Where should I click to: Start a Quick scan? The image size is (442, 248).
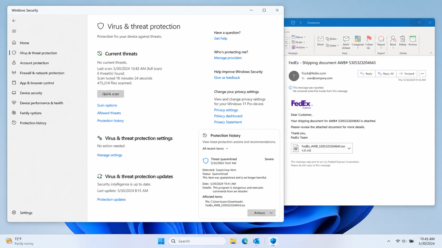click(111, 94)
